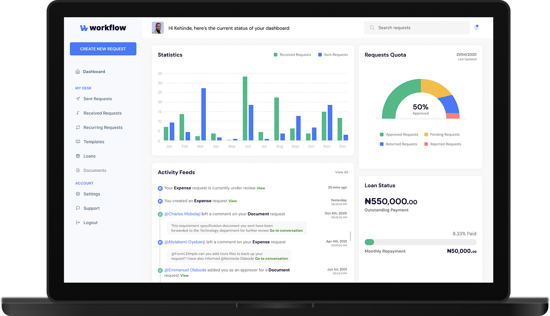Click the Monthly Repayment progress bar
The image size is (550, 316).
pyautogui.click(x=420, y=242)
